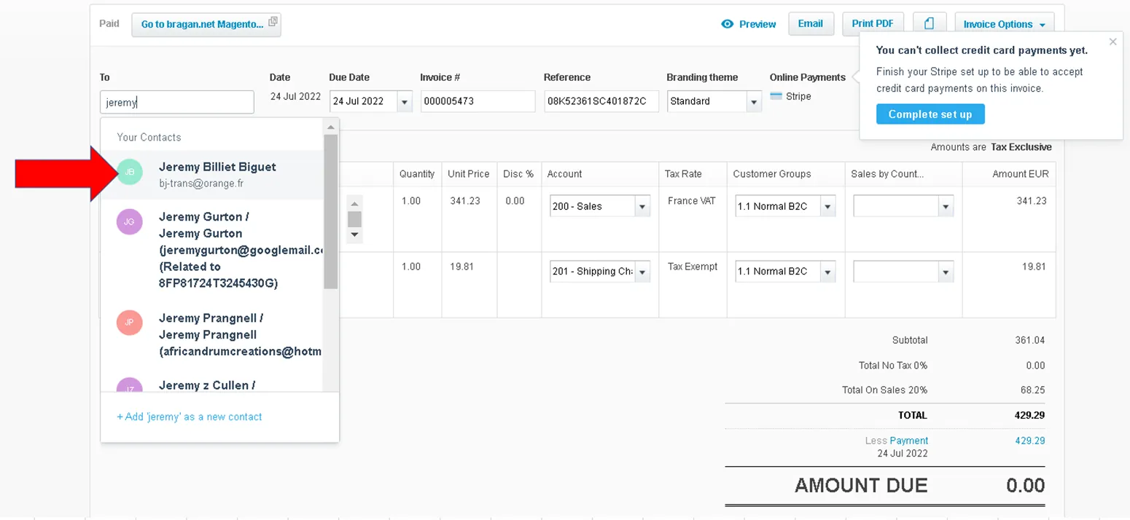Screen dimensions: 1130x520
Task: Open the 201 - Shipping account dropdown
Action: tap(642, 272)
